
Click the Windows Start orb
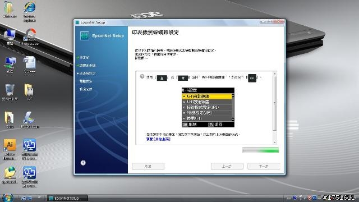click(x=7, y=198)
